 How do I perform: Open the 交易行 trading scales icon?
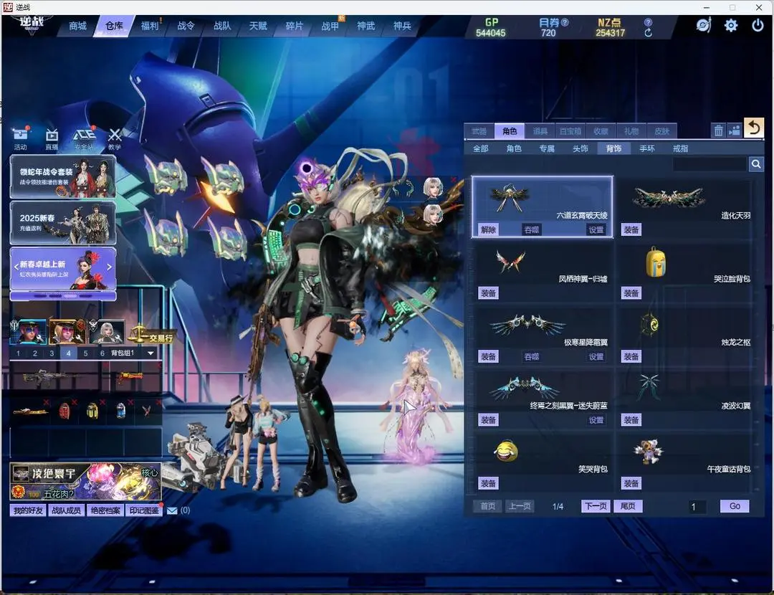click(150, 335)
